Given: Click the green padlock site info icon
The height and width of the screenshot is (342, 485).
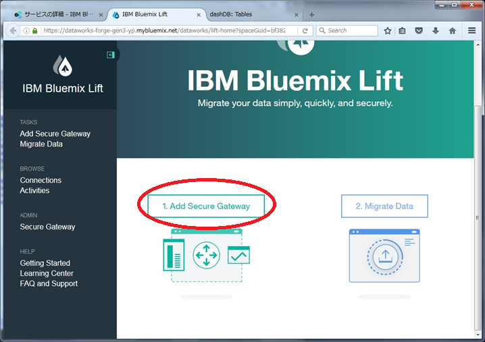Looking at the screenshot, I should point(35,31).
